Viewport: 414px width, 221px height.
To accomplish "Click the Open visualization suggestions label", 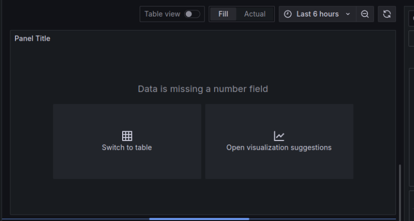I will point(279,148).
